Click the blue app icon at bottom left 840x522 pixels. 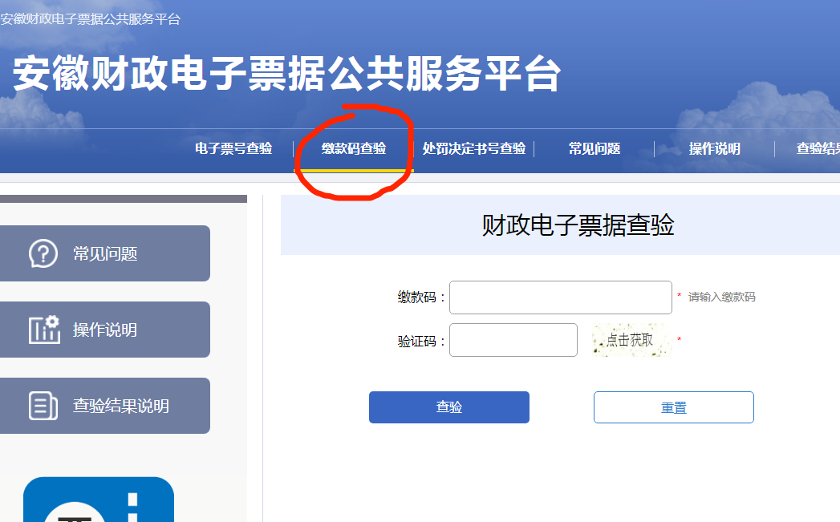(99, 500)
